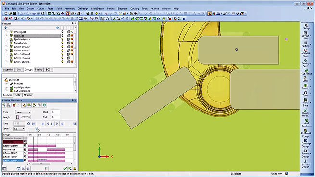Image resolution: width=315 pixels, height=177 pixels.
Task: Expand the Features node under 1MoldSet
Action: tap(6, 84)
